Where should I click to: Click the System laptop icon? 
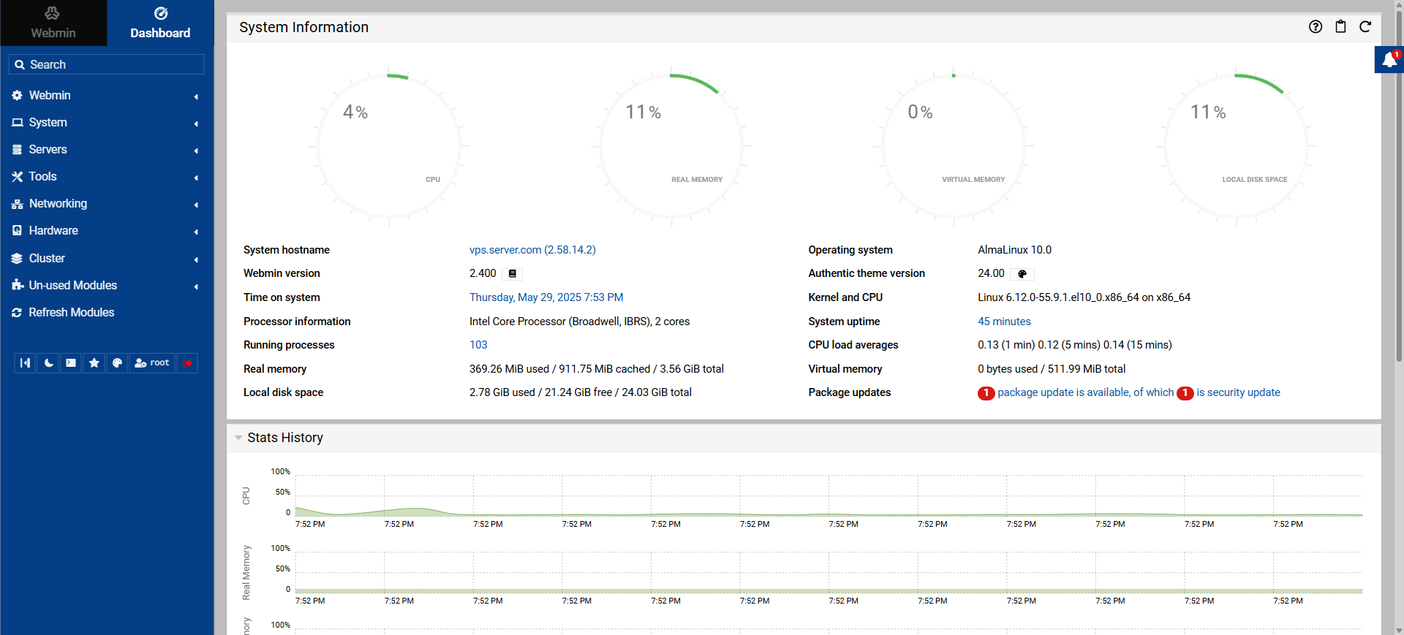click(17, 123)
